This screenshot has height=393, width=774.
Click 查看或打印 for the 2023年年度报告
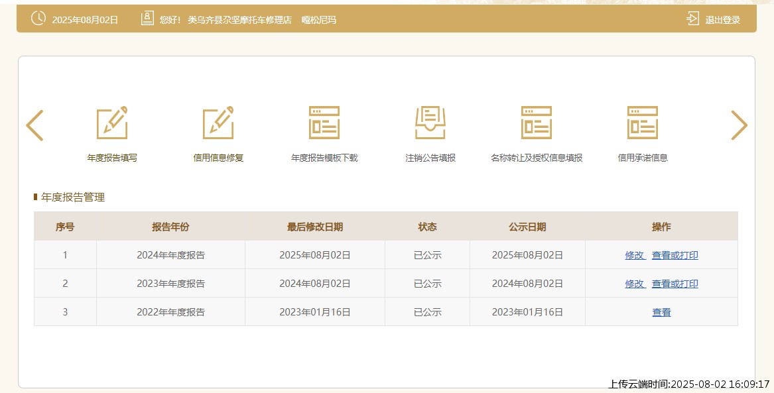675,284
